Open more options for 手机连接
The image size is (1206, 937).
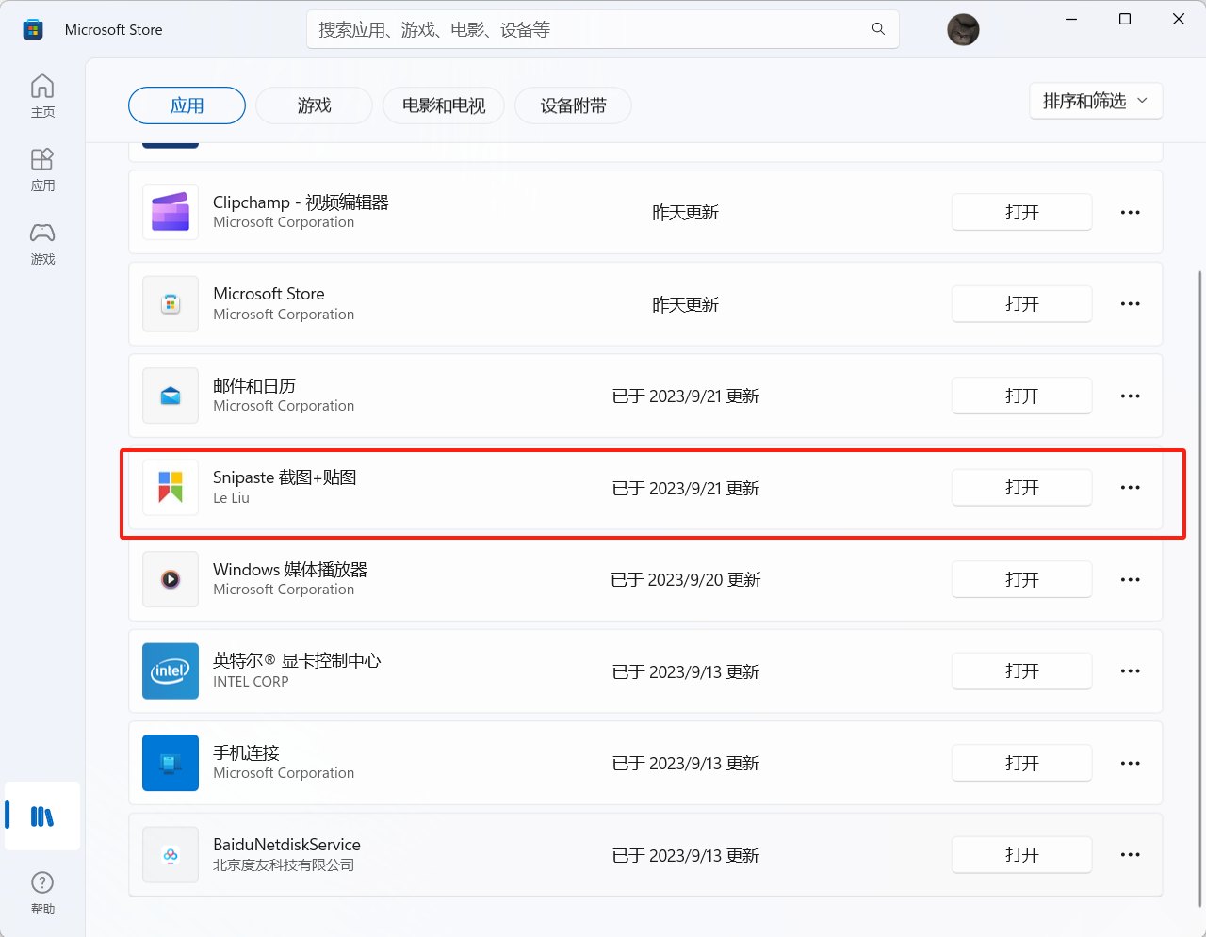[x=1131, y=763]
